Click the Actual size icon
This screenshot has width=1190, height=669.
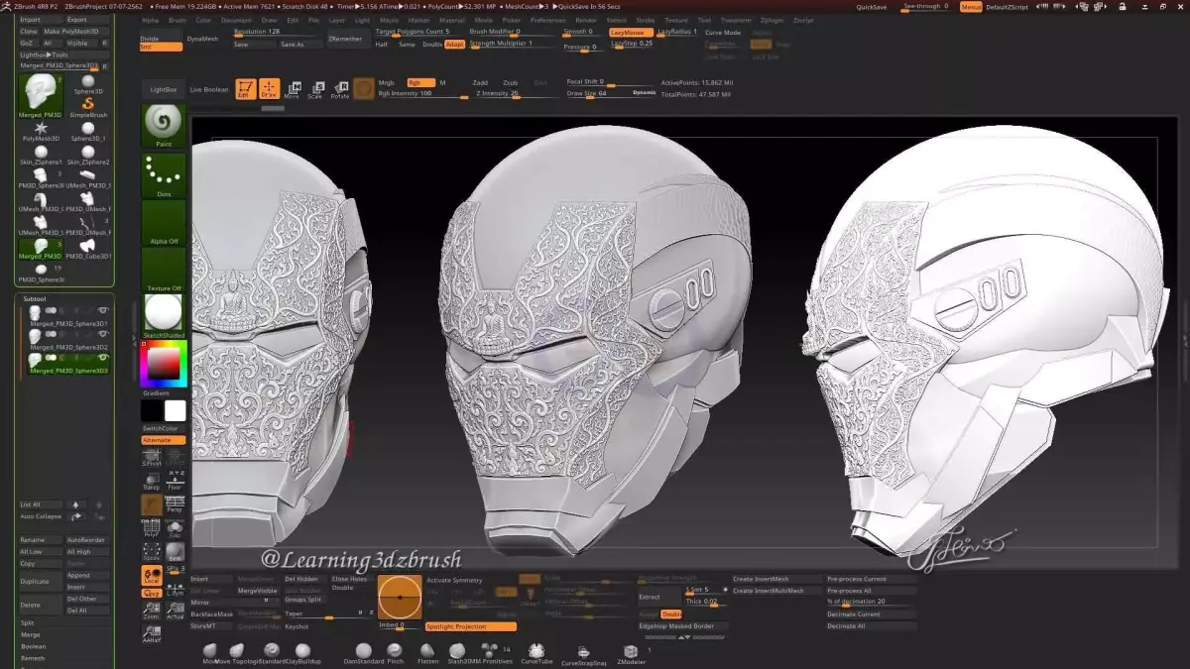coord(175,611)
